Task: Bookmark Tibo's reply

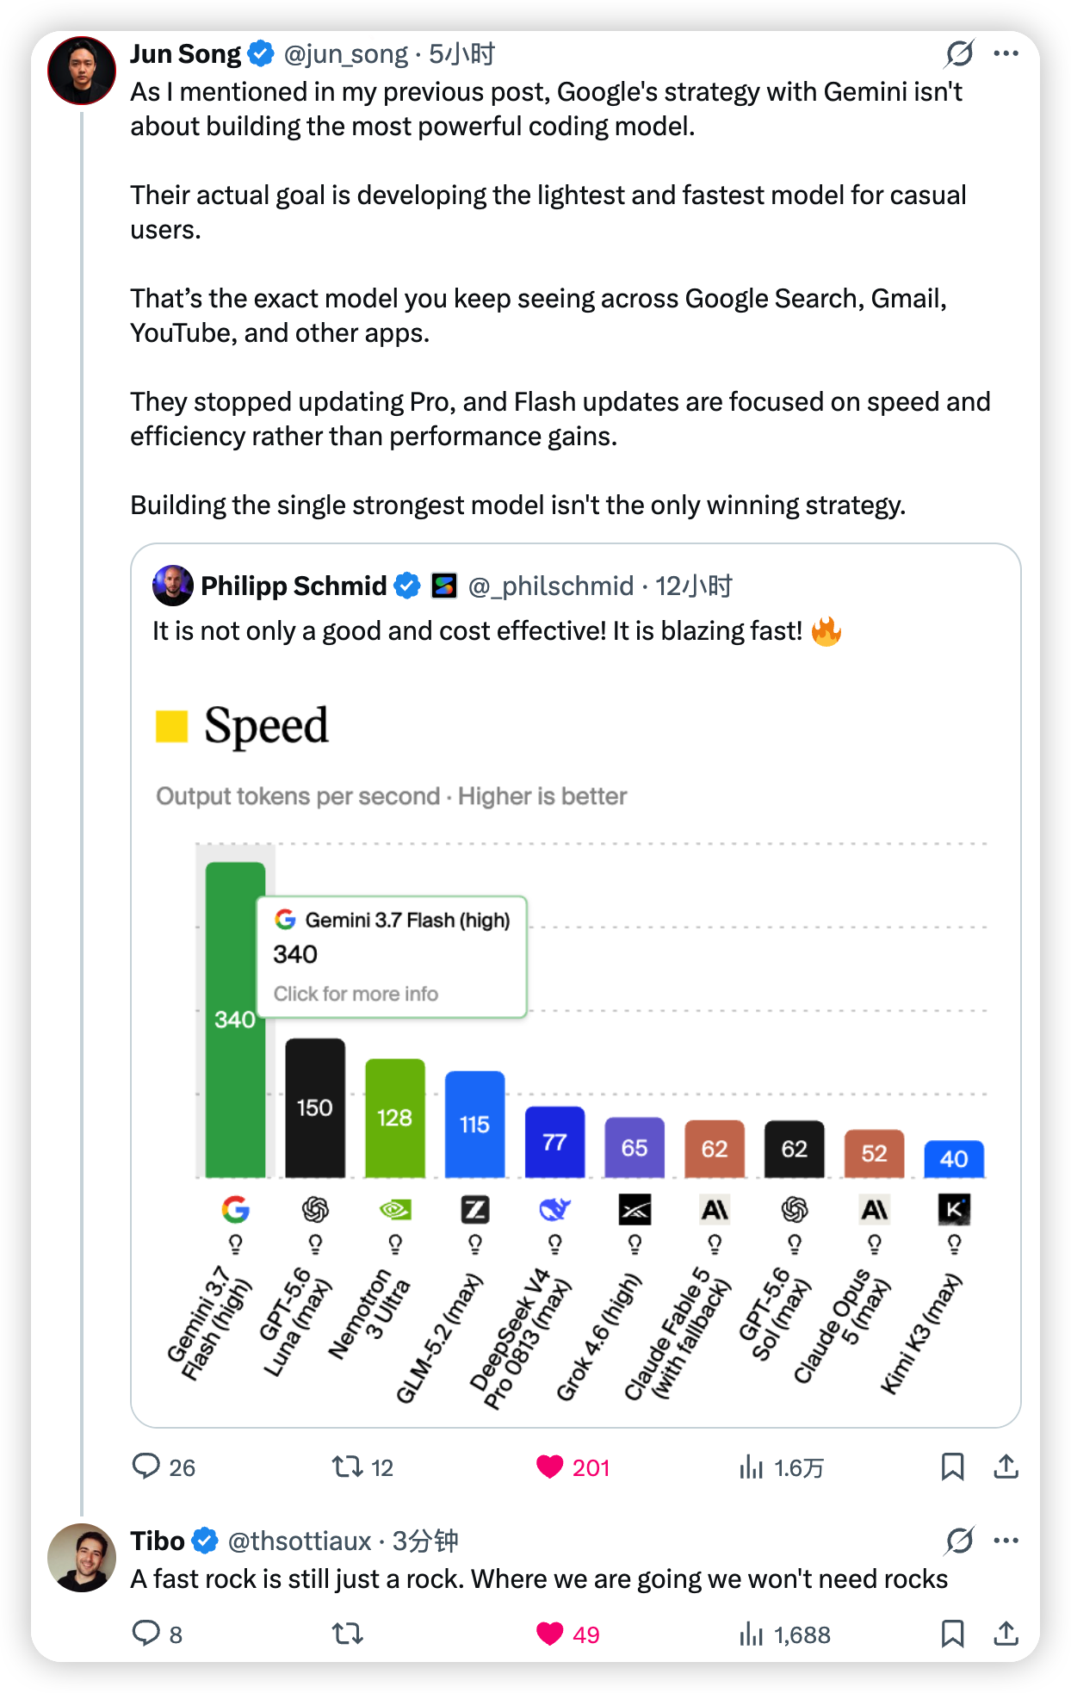Action: pyautogui.click(x=952, y=1634)
